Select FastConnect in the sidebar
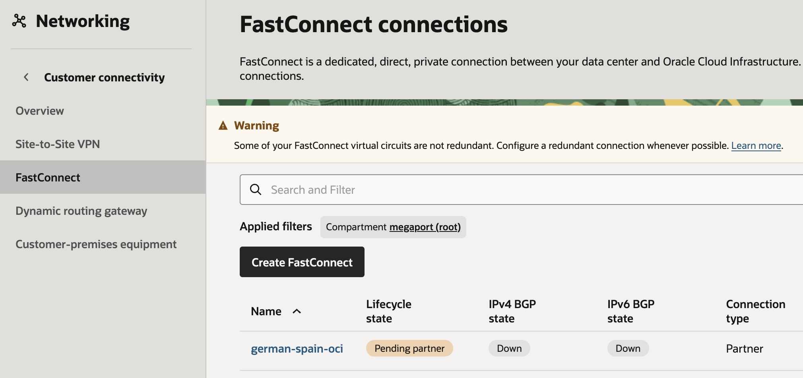Viewport: 803px width, 378px height. (x=47, y=177)
